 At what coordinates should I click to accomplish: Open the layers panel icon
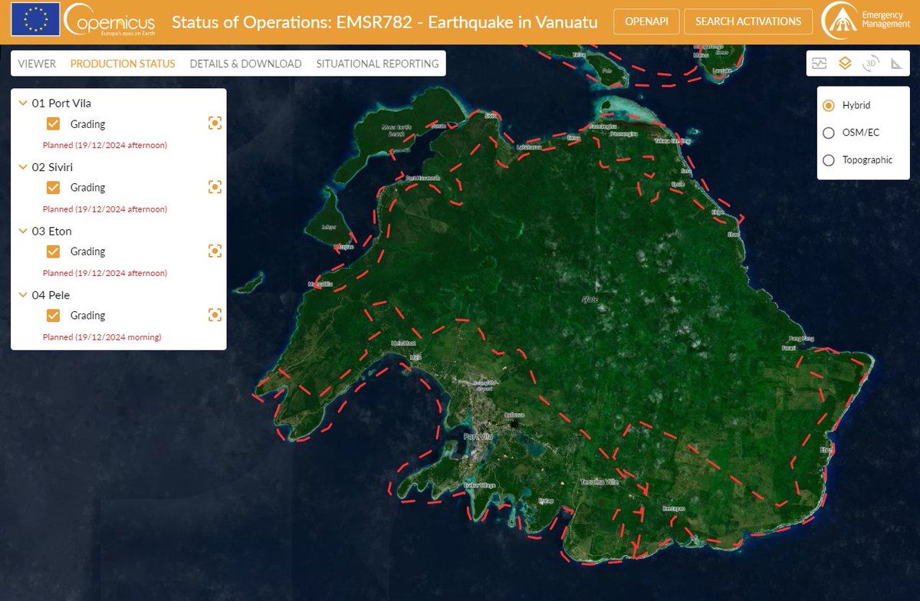pos(844,63)
